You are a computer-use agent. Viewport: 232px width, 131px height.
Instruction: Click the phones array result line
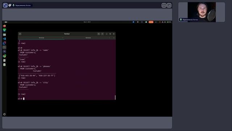click(37, 76)
